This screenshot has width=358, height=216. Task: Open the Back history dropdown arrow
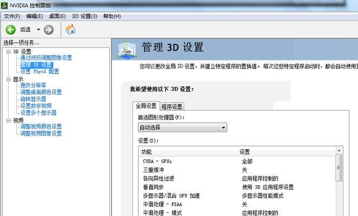38,30
